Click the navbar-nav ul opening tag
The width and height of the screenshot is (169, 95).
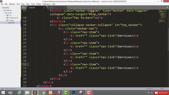(78, 28)
